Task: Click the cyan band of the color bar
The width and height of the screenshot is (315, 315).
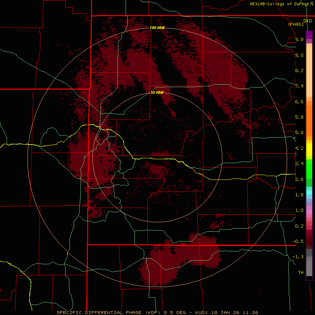Action: coord(309,192)
